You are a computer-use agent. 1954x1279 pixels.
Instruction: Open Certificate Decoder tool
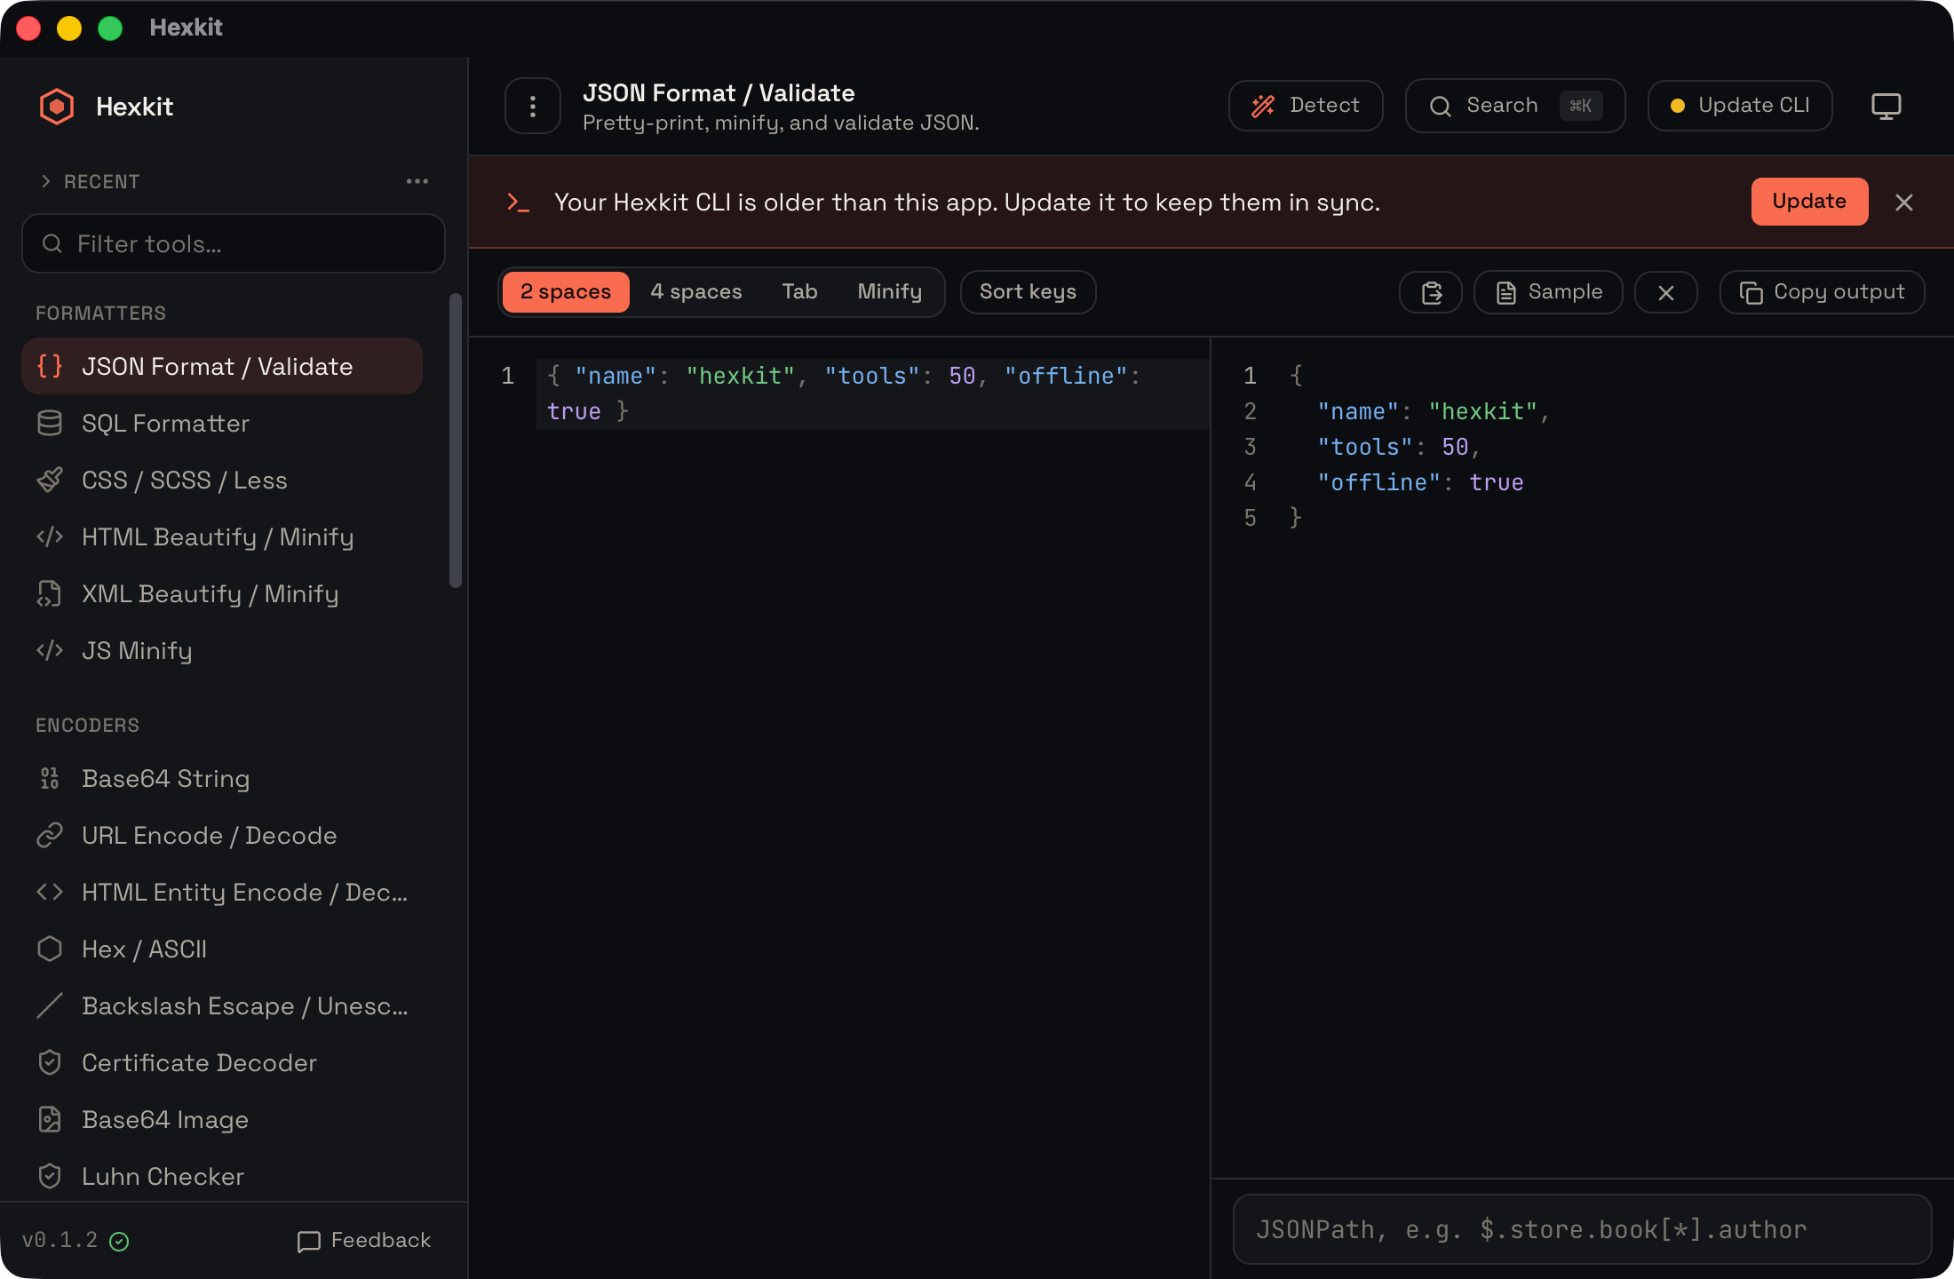pyautogui.click(x=222, y=1062)
